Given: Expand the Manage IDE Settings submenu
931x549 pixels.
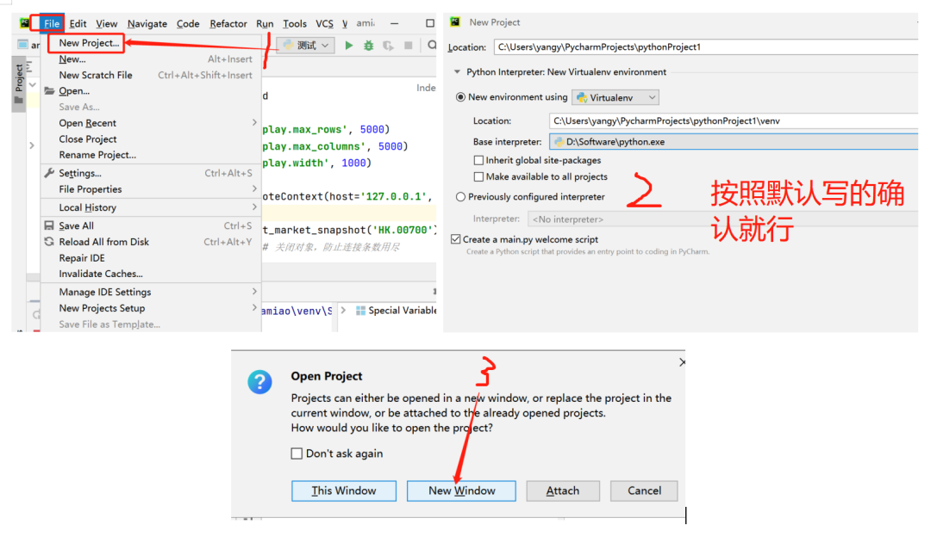Looking at the screenshot, I should [x=254, y=292].
